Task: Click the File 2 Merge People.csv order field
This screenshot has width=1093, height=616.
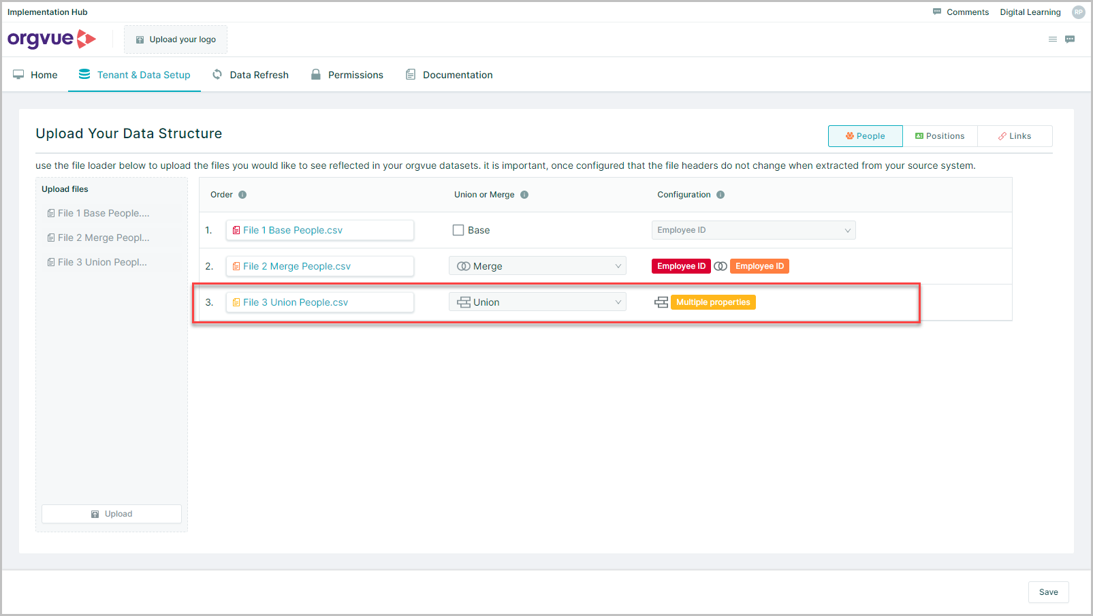Action: click(320, 266)
